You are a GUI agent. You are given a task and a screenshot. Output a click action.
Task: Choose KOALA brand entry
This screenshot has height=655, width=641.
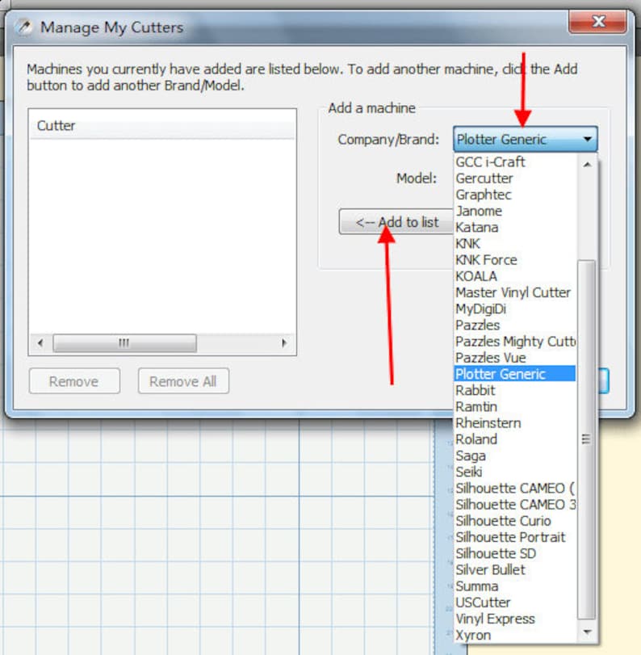pyautogui.click(x=515, y=275)
